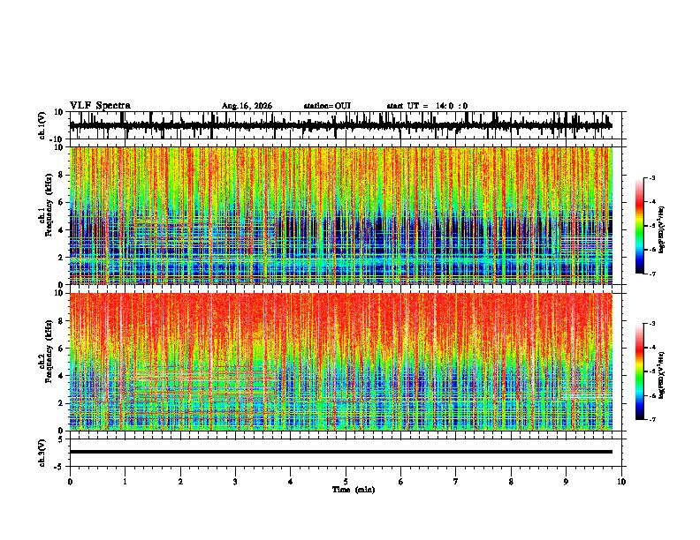The height and width of the screenshot is (540, 700).
Task: Click the "VLF Spectra" plot title
Action: pyautogui.click(x=100, y=106)
